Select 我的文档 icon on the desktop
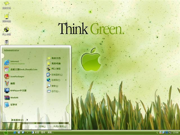Image resolution: width=180 pixels, height=135 pixels. (6, 5)
